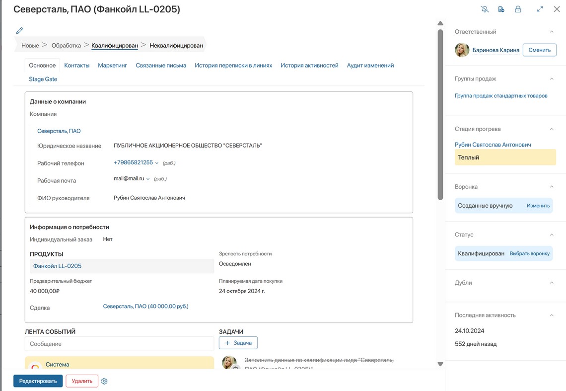This screenshot has height=391, width=566.
Task: Collapse the Последняя активность section
Action: click(x=552, y=315)
